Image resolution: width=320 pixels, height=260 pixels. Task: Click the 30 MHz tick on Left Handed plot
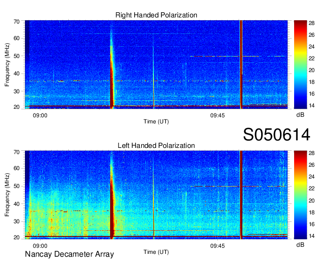(x=16, y=221)
